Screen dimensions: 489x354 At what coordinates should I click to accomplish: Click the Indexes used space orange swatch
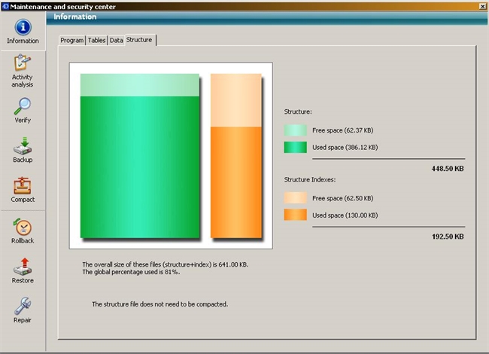click(x=295, y=215)
